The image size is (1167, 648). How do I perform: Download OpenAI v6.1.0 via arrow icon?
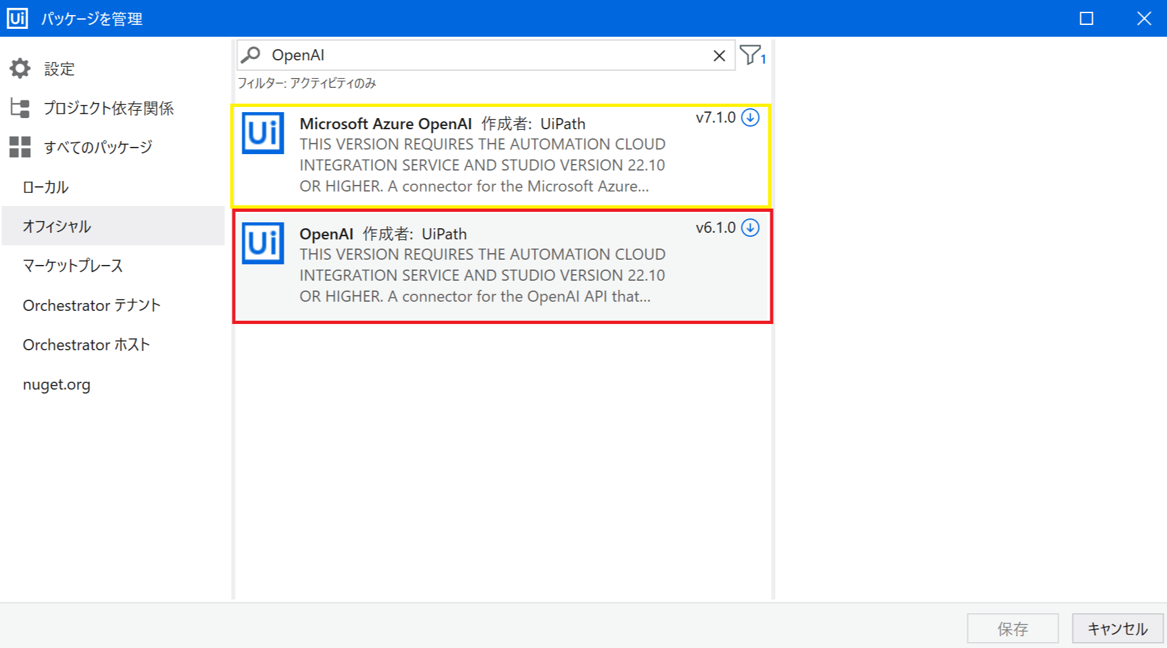pos(750,228)
